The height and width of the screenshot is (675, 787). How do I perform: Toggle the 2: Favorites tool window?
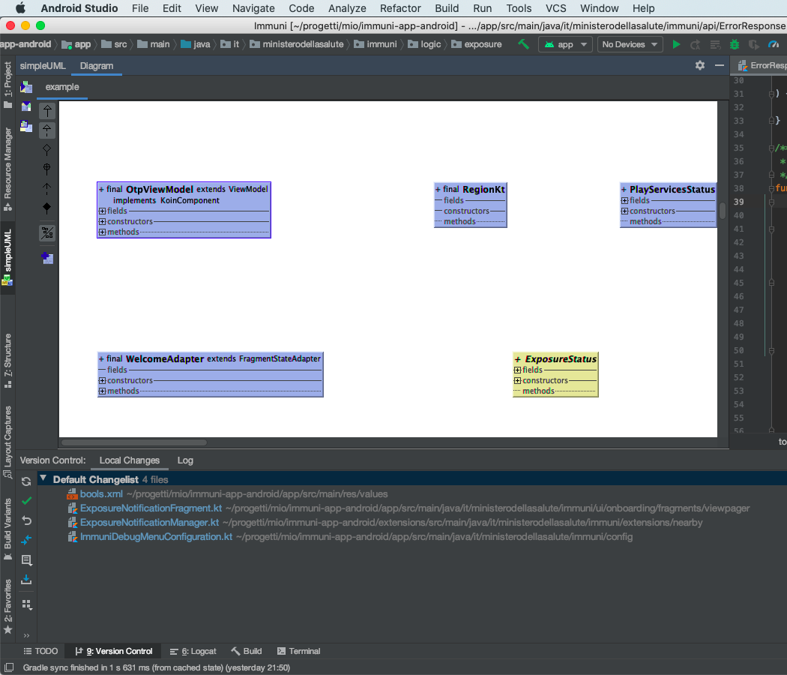click(x=7, y=607)
